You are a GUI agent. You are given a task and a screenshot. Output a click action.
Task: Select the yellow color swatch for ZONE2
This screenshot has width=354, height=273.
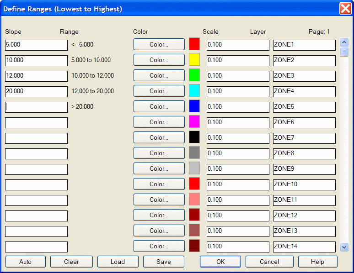(194, 60)
